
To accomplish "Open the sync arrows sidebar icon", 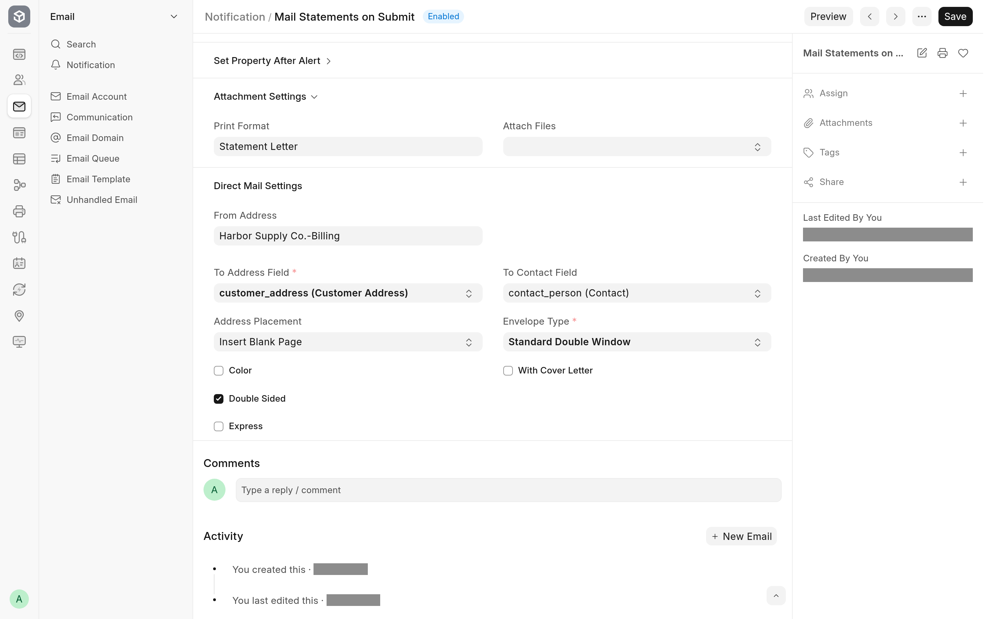I will pyautogui.click(x=19, y=290).
